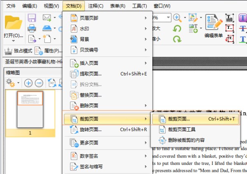Viewport: 247px width, 174px height.
Task: Expand the thumbnail gear dropdown arrow
Action: click(x=18, y=82)
